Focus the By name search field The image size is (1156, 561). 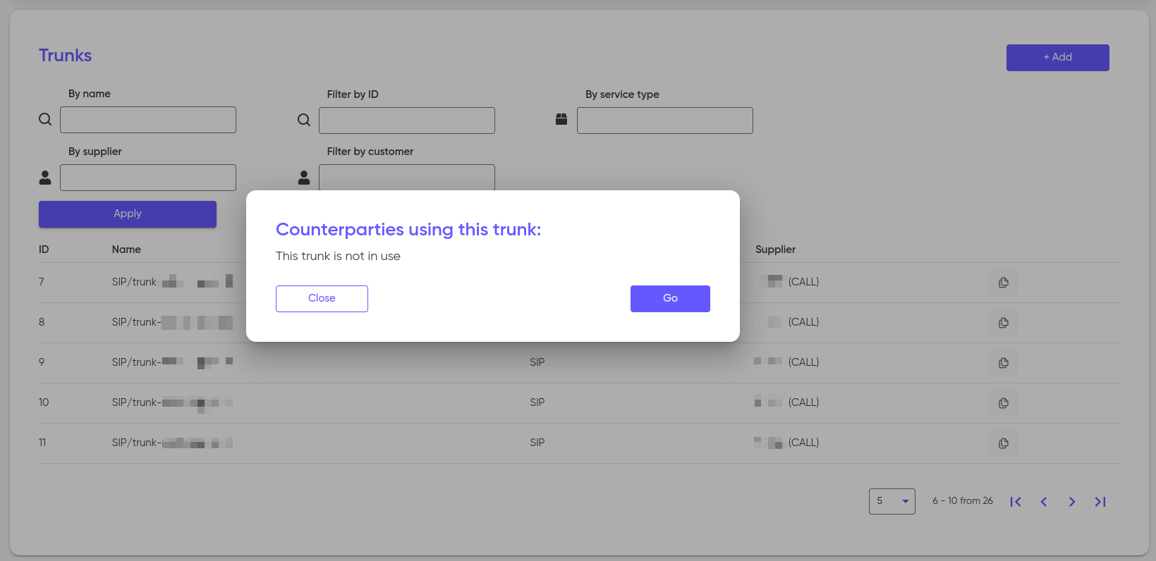coord(148,120)
